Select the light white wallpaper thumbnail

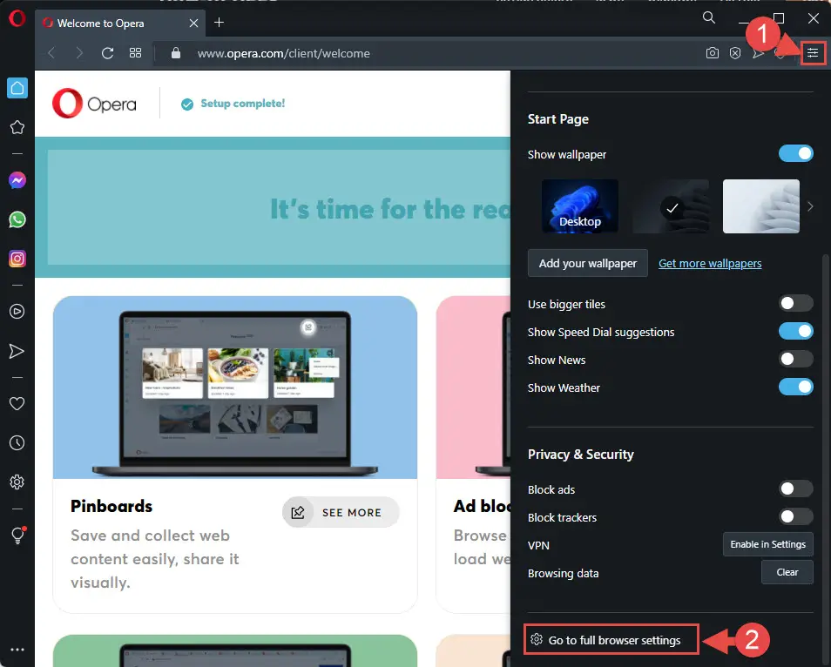tap(761, 206)
